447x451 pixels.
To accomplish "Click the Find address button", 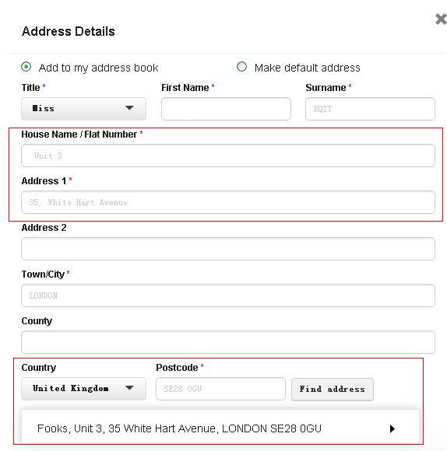I will (333, 389).
